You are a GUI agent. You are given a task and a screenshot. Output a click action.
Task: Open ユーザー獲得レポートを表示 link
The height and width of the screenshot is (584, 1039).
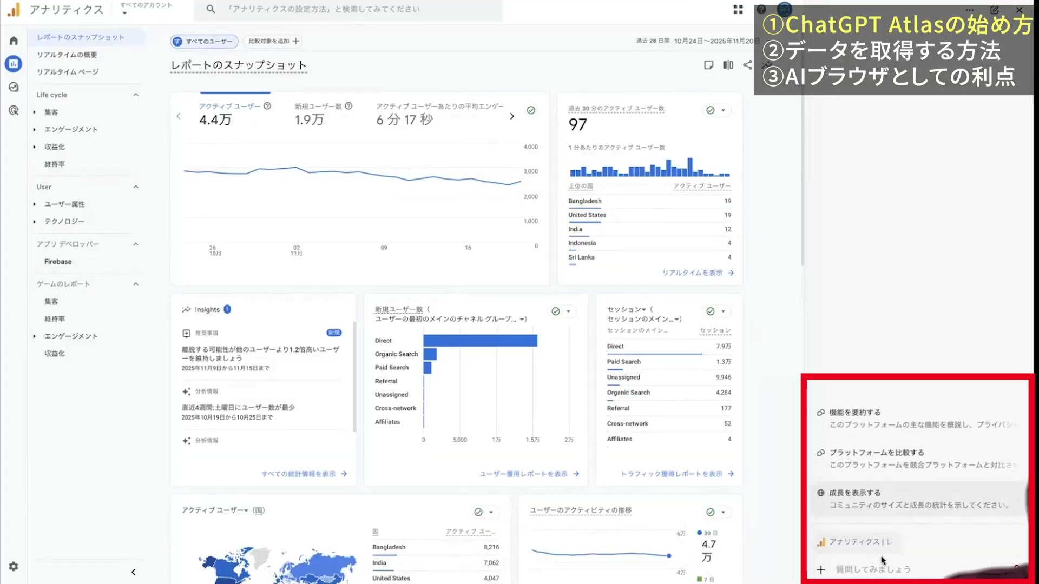click(x=529, y=474)
